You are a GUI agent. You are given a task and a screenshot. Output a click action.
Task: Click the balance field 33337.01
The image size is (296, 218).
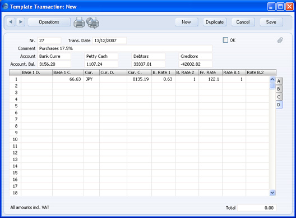tap(148, 64)
